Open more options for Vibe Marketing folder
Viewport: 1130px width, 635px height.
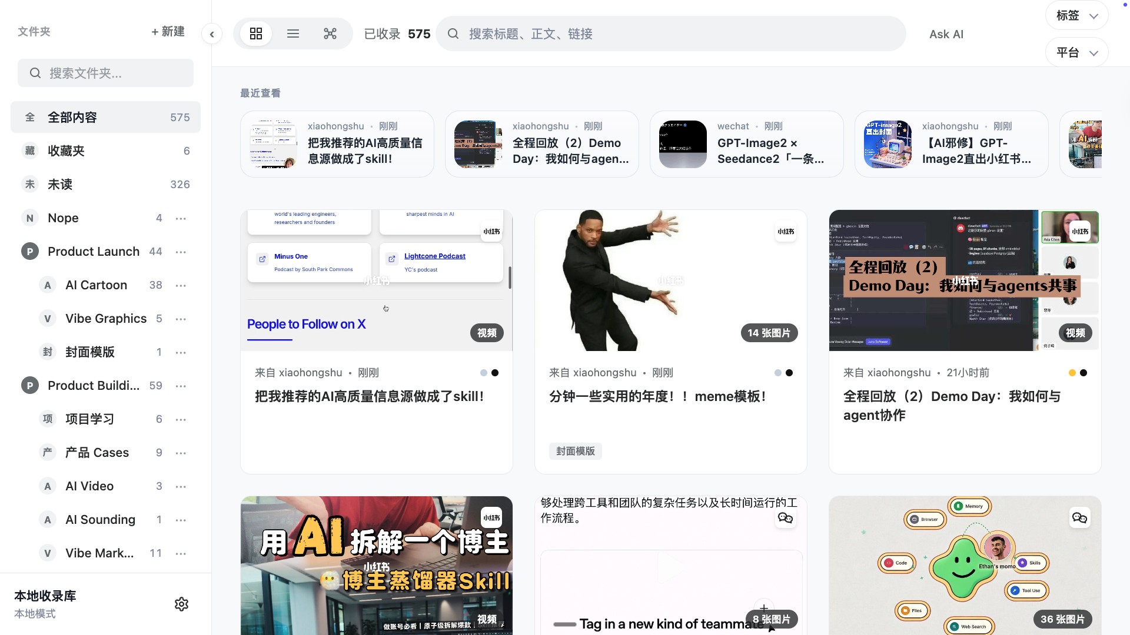(181, 553)
